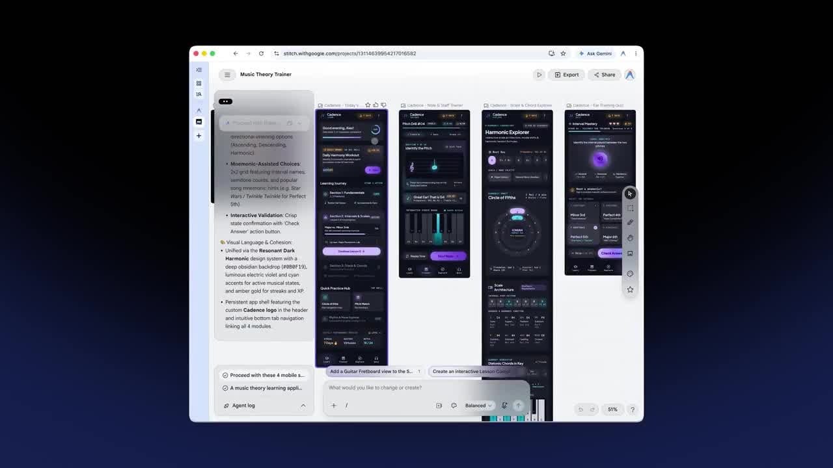The width and height of the screenshot is (833, 468).
Task: Click the undo arrow near zoom control
Action: click(x=581, y=409)
